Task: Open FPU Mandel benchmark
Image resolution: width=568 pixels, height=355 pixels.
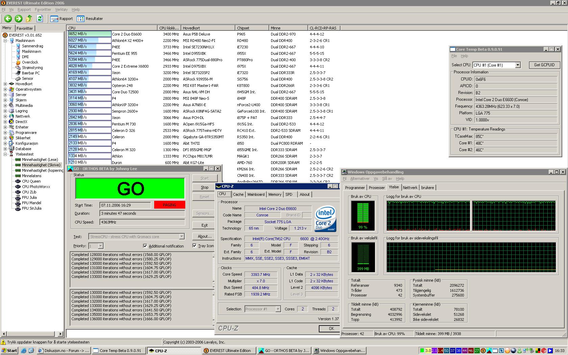Action: (x=31, y=203)
